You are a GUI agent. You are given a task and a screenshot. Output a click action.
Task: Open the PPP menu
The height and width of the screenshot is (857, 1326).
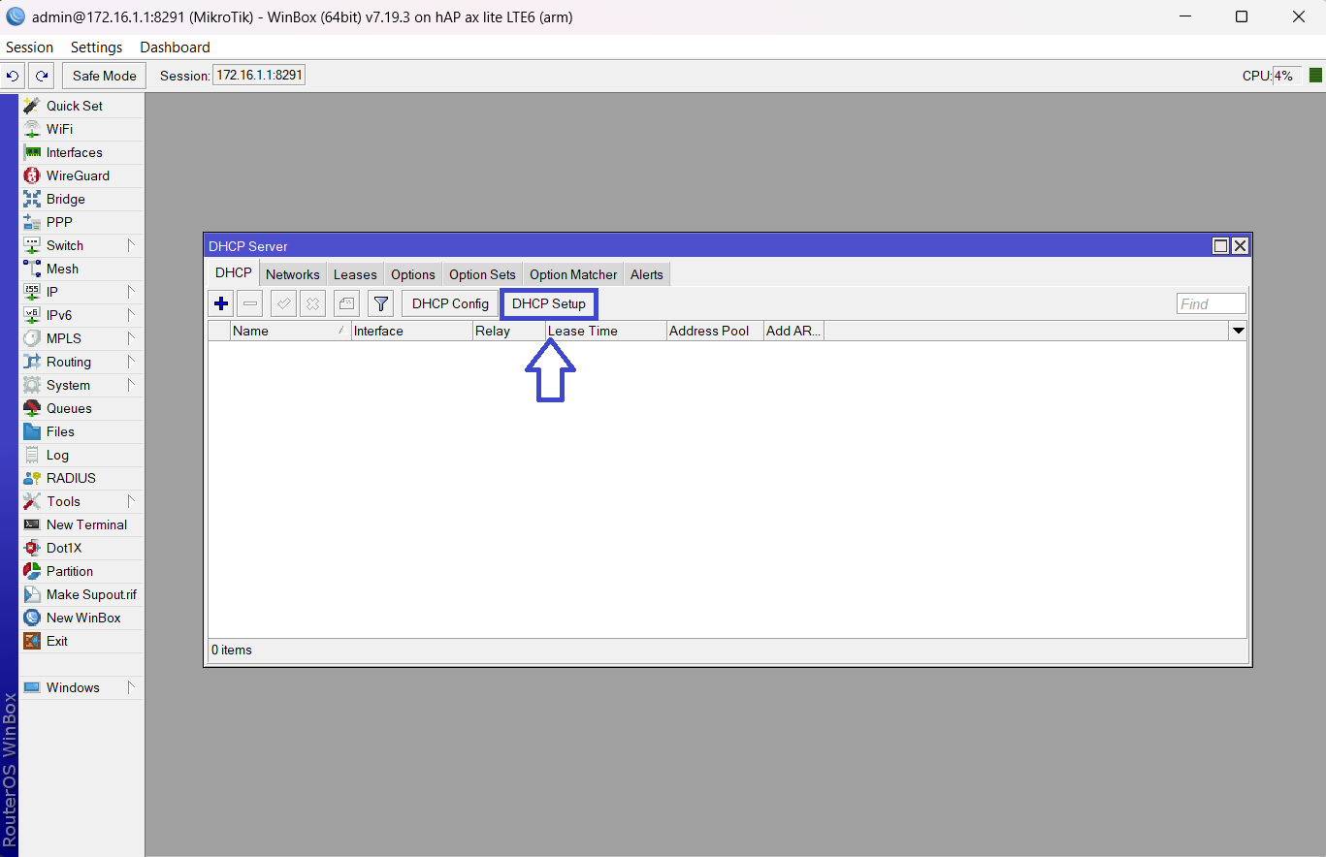pyautogui.click(x=81, y=222)
